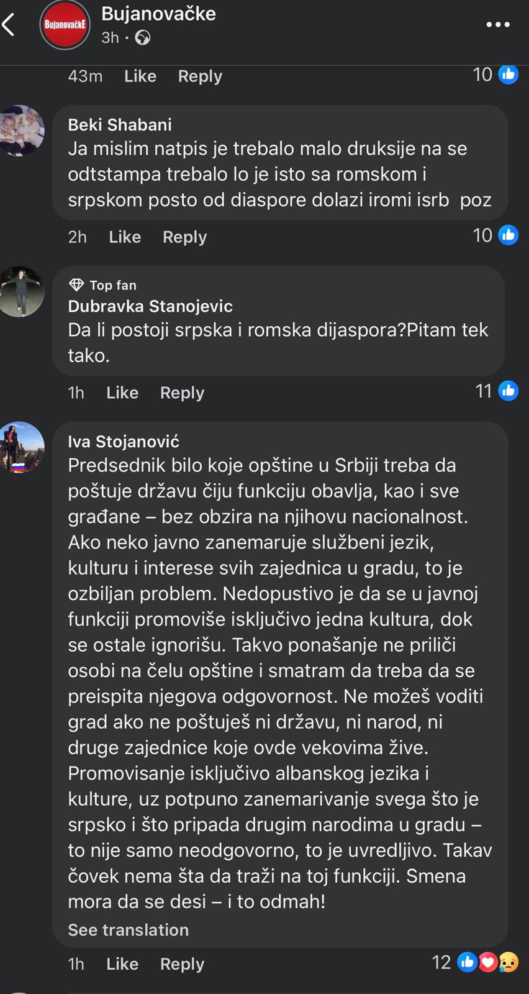Open Iva Stojanović's profile name link
The height and width of the screenshot is (994, 529).
click(x=124, y=442)
